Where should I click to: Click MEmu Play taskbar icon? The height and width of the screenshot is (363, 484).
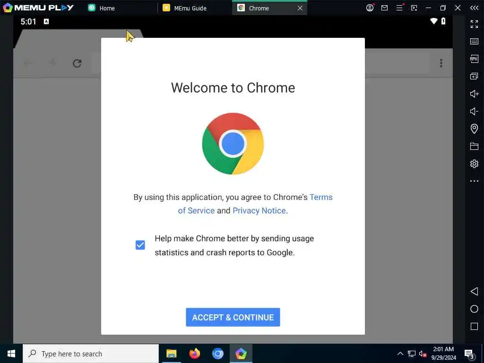tap(241, 354)
